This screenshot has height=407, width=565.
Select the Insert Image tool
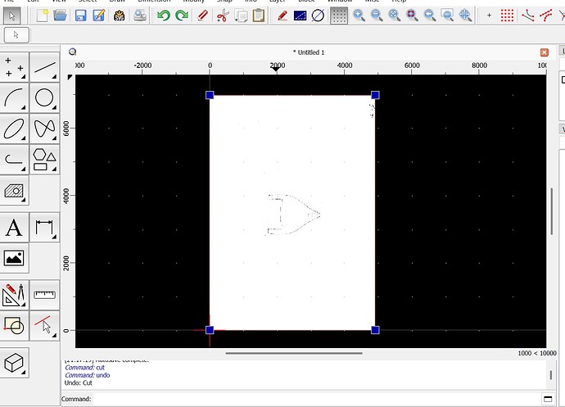(x=14, y=258)
